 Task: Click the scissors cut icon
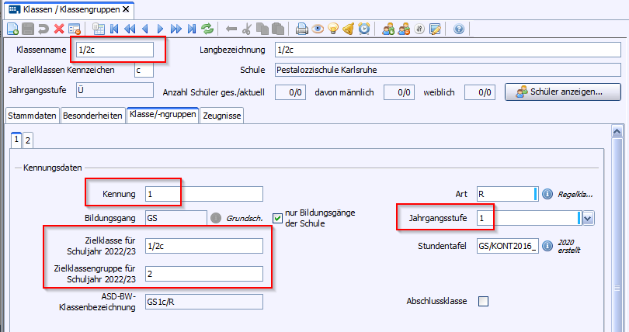click(x=247, y=29)
